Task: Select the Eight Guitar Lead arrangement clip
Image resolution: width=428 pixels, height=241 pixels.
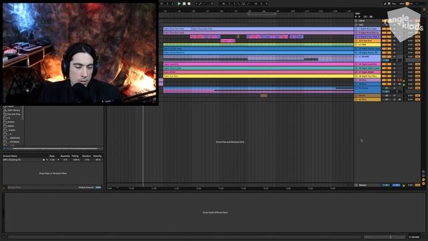Action: coord(258,49)
